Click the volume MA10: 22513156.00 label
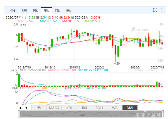This screenshot has width=168, height=119. pyautogui.click(x=93, y=70)
